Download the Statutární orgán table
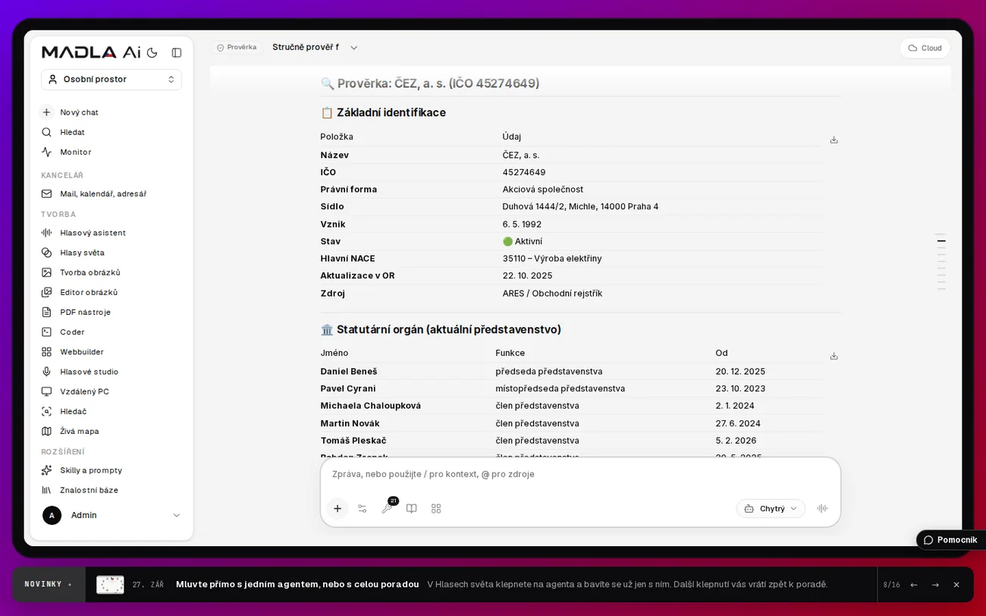This screenshot has width=986, height=616. [834, 356]
